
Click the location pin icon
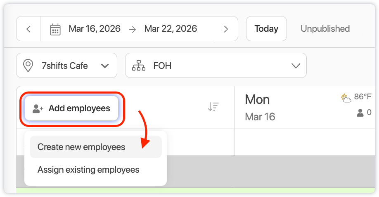pos(28,66)
